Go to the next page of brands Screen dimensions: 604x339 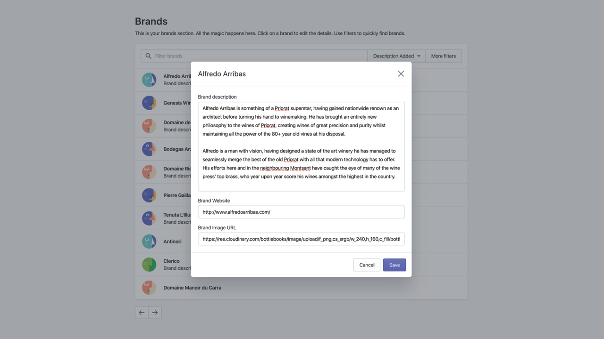click(x=155, y=312)
